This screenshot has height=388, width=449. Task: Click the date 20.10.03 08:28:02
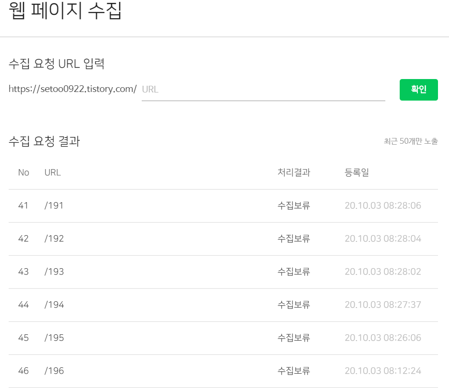383,272
